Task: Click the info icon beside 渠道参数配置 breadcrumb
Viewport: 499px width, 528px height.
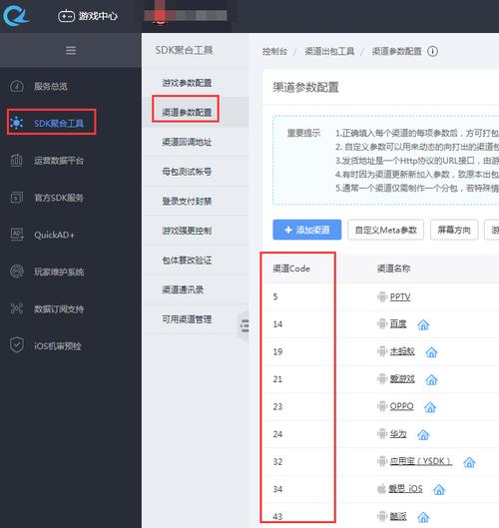Action: 432,51
